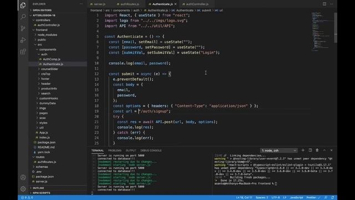The width and height of the screenshot is (355, 200).
Task: Change indentation via Spaces: 2
Action: click(262, 198)
